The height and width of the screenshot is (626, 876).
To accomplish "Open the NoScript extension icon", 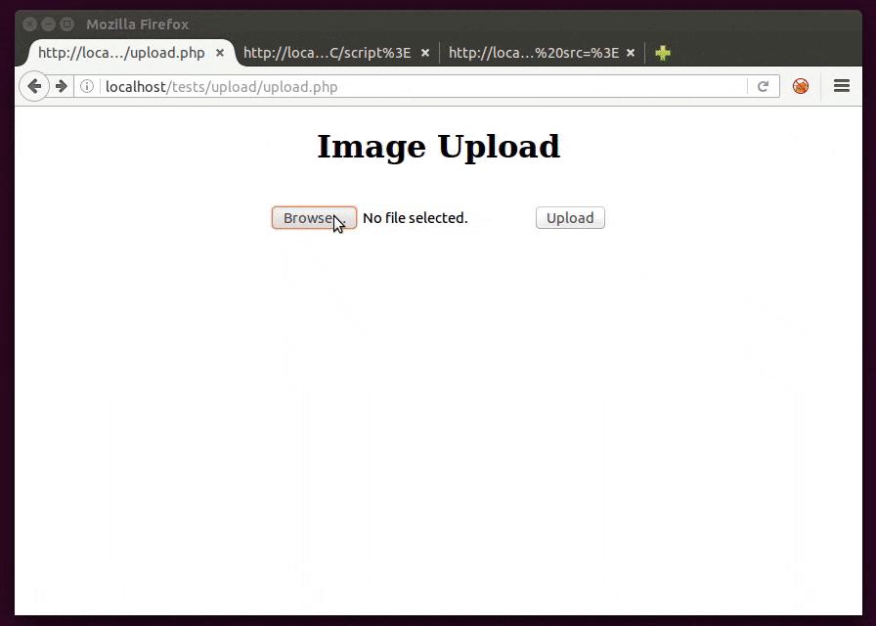I will [801, 86].
